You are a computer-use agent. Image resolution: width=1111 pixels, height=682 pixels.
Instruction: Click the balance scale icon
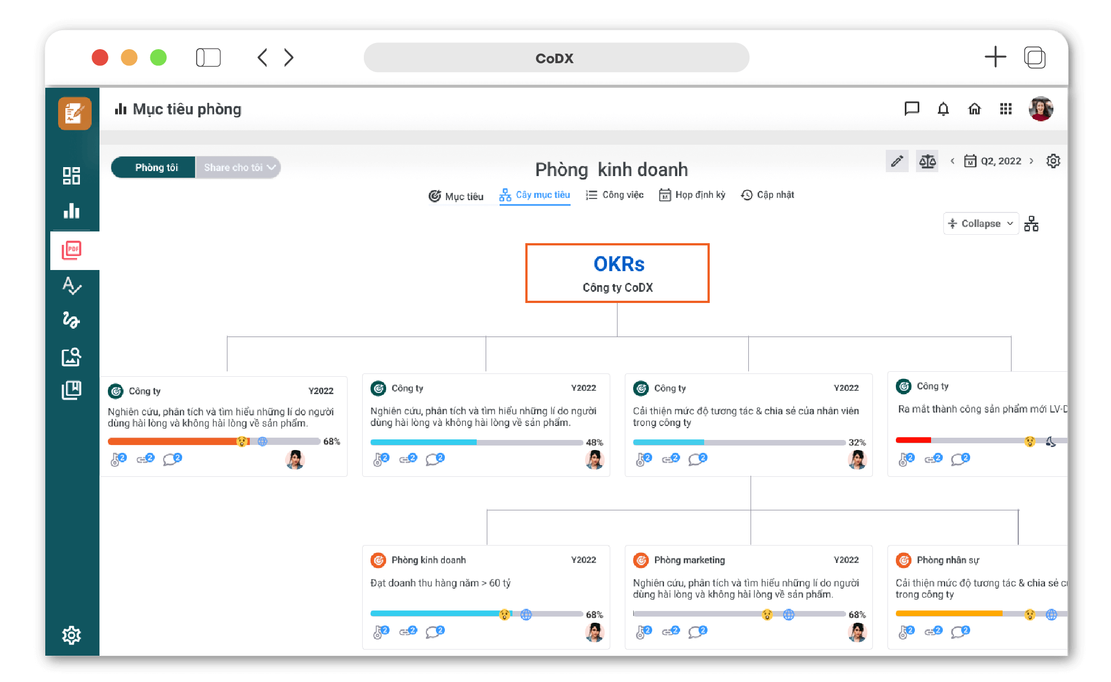point(927,161)
